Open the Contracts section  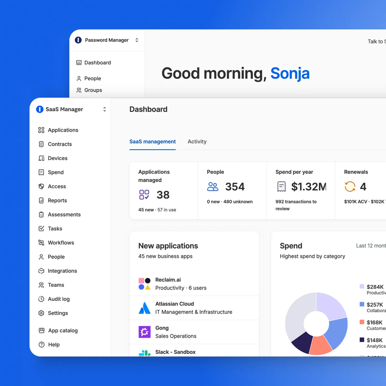59,144
